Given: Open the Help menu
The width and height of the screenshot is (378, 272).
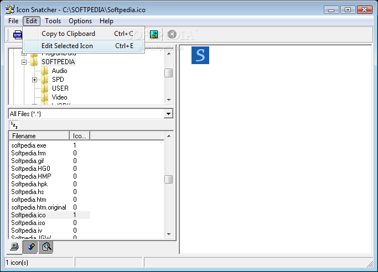Looking at the screenshot, I should (x=106, y=21).
